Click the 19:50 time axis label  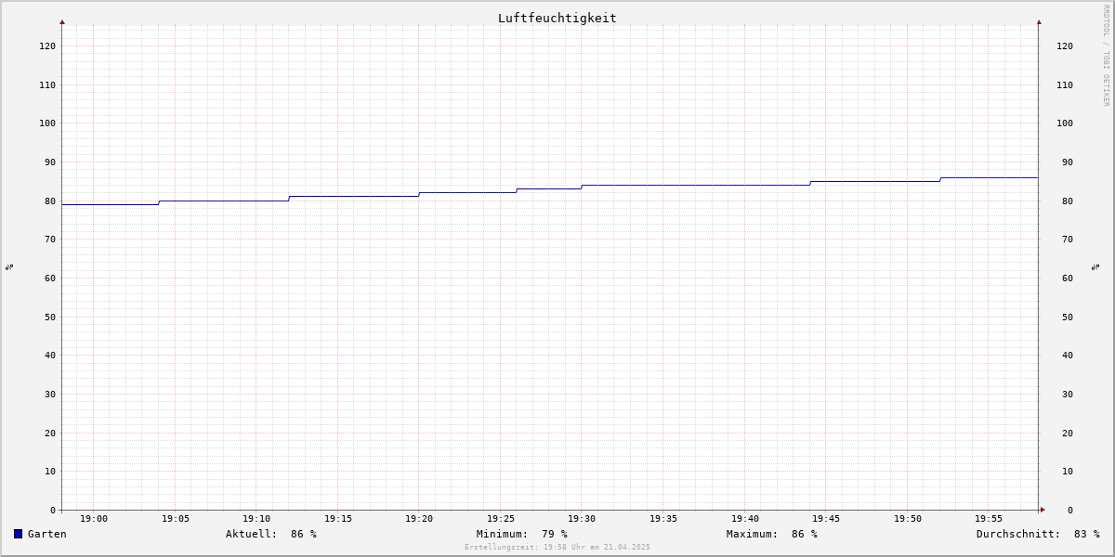point(908,518)
